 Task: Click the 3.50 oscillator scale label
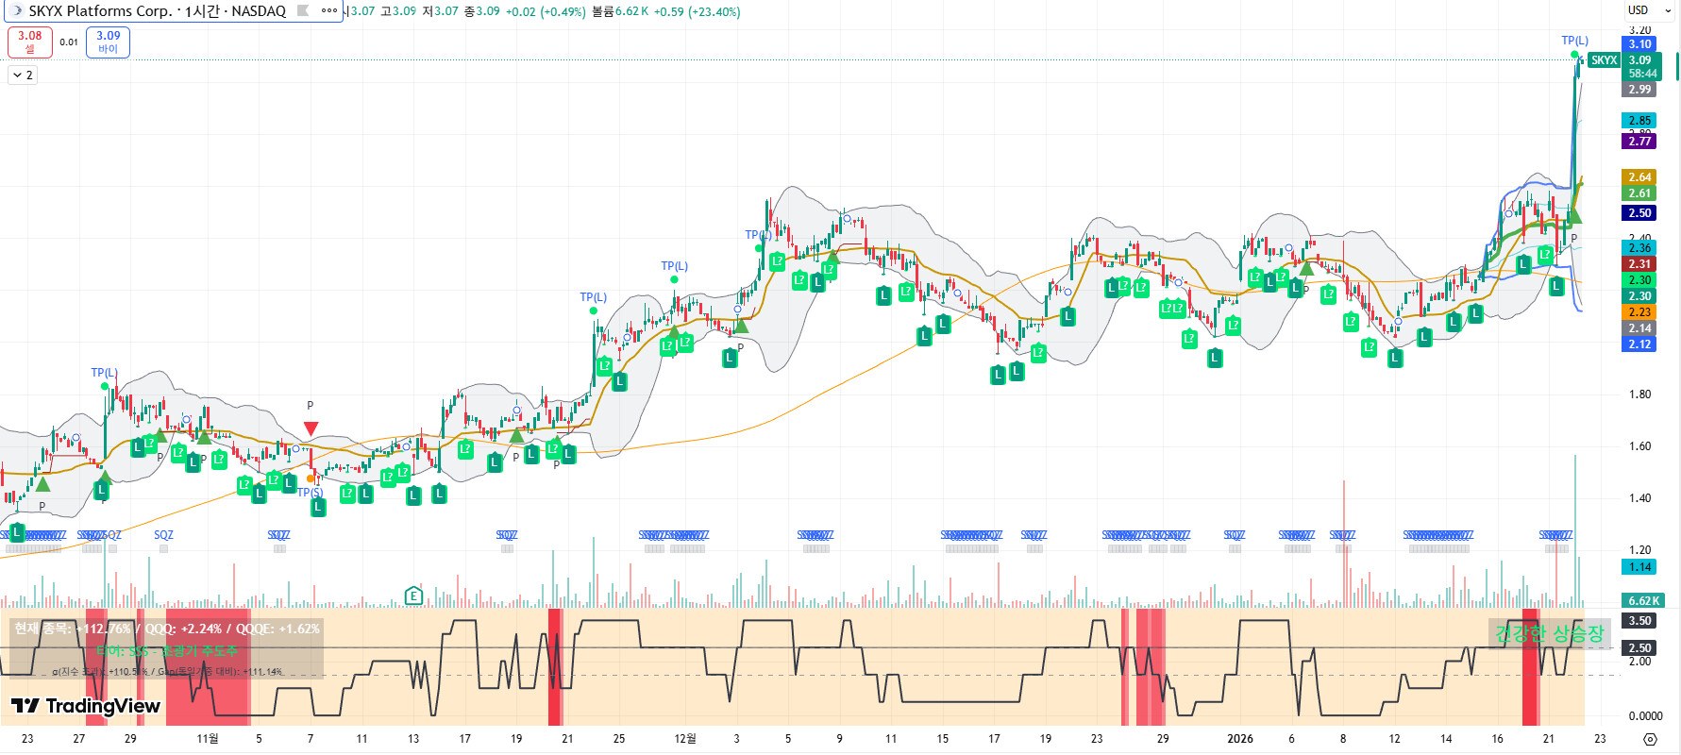pyautogui.click(x=1640, y=621)
